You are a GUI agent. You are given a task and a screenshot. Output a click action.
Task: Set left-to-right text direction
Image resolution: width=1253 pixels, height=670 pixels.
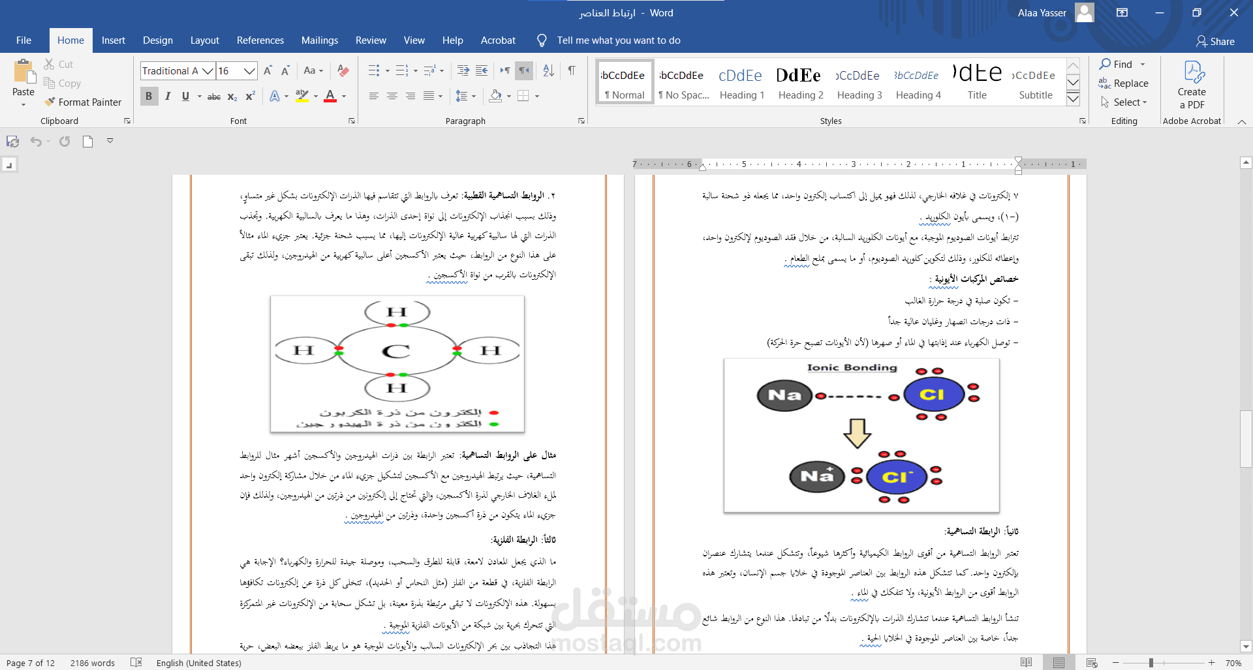(505, 71)
